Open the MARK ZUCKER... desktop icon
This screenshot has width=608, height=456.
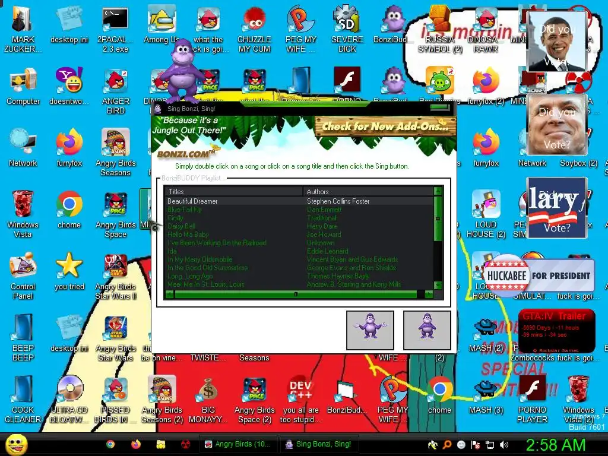23,28
